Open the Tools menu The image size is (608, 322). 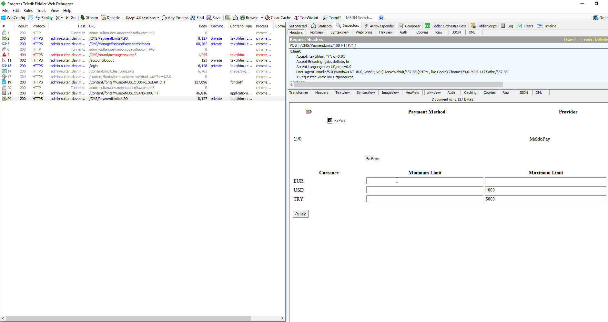click(42, 11)
